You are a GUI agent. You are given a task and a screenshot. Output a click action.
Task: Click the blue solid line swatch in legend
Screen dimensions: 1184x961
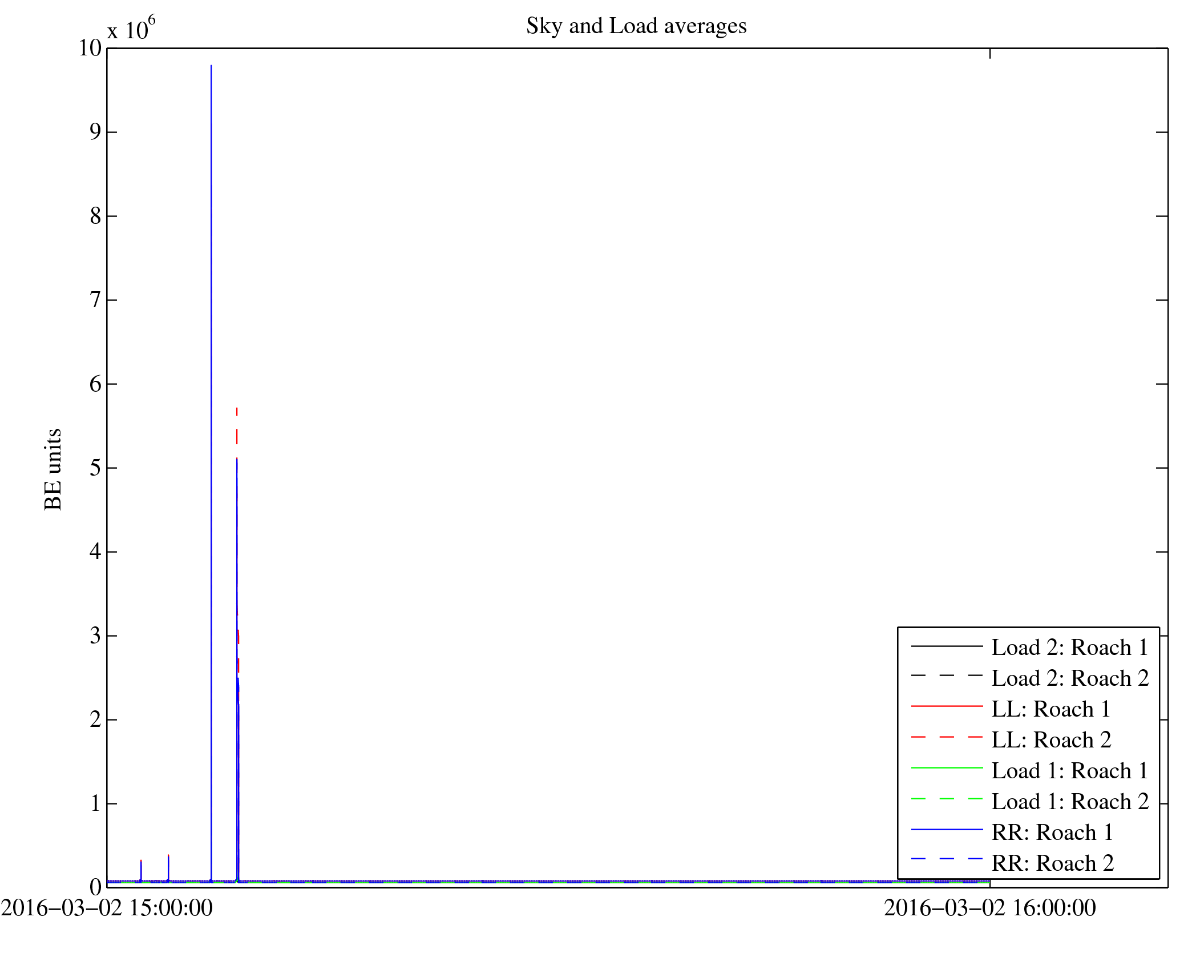[947, 829]
